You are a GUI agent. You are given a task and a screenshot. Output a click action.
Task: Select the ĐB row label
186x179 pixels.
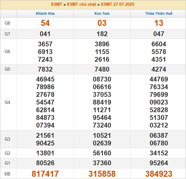pos(7,174)
